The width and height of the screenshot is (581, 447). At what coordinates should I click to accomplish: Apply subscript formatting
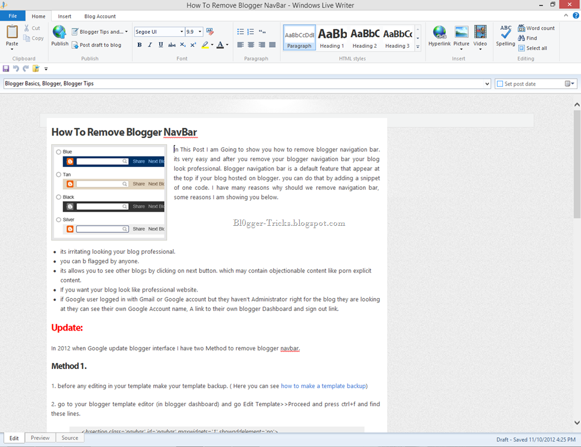(x=183, y=45)
